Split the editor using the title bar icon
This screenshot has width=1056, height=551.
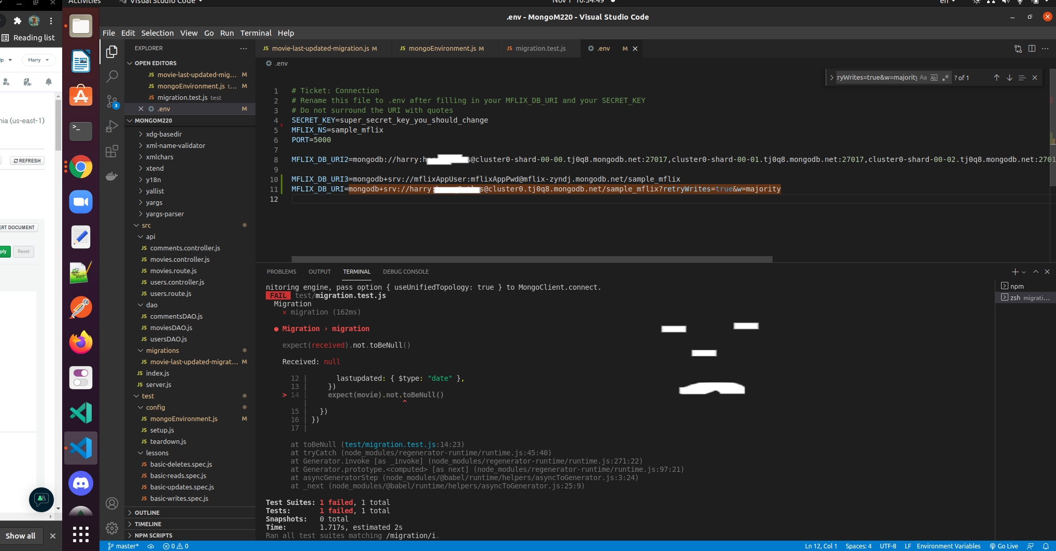click(x=1032, y=48)
